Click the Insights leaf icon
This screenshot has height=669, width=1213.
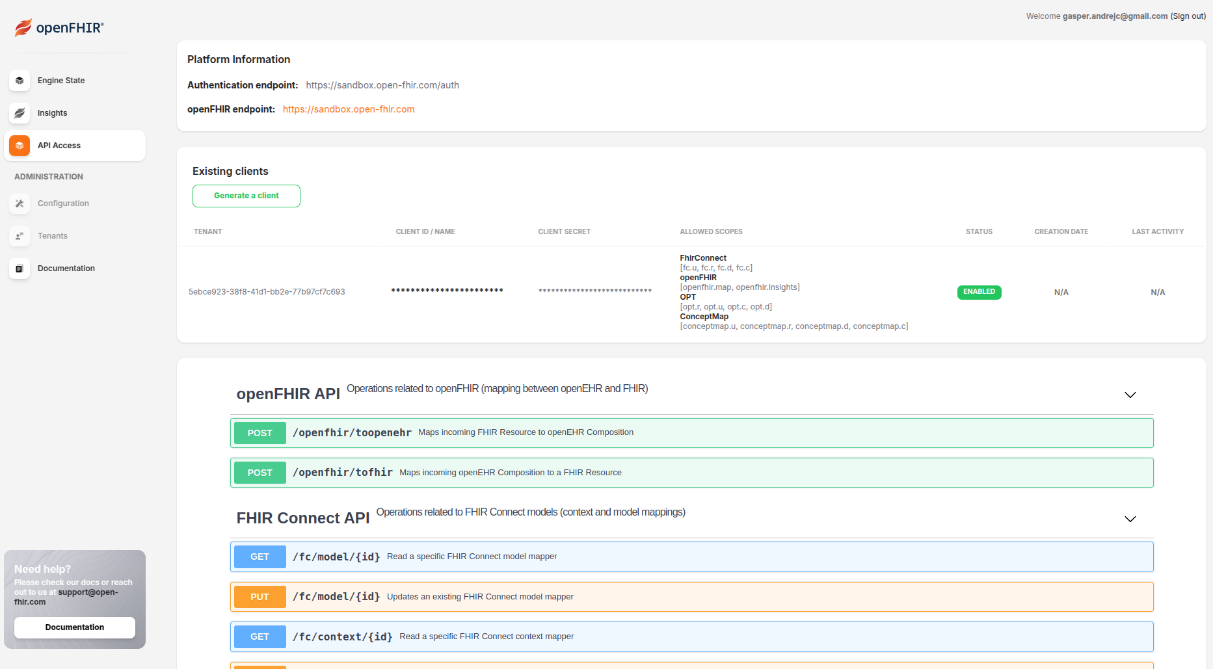click(20, 113)
